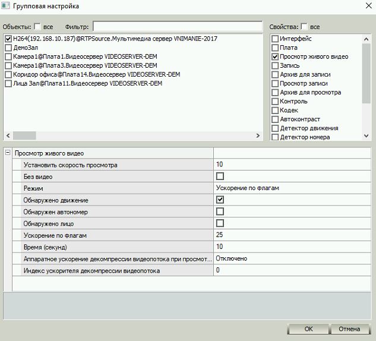Select the 'Без видео' row label

38,176
